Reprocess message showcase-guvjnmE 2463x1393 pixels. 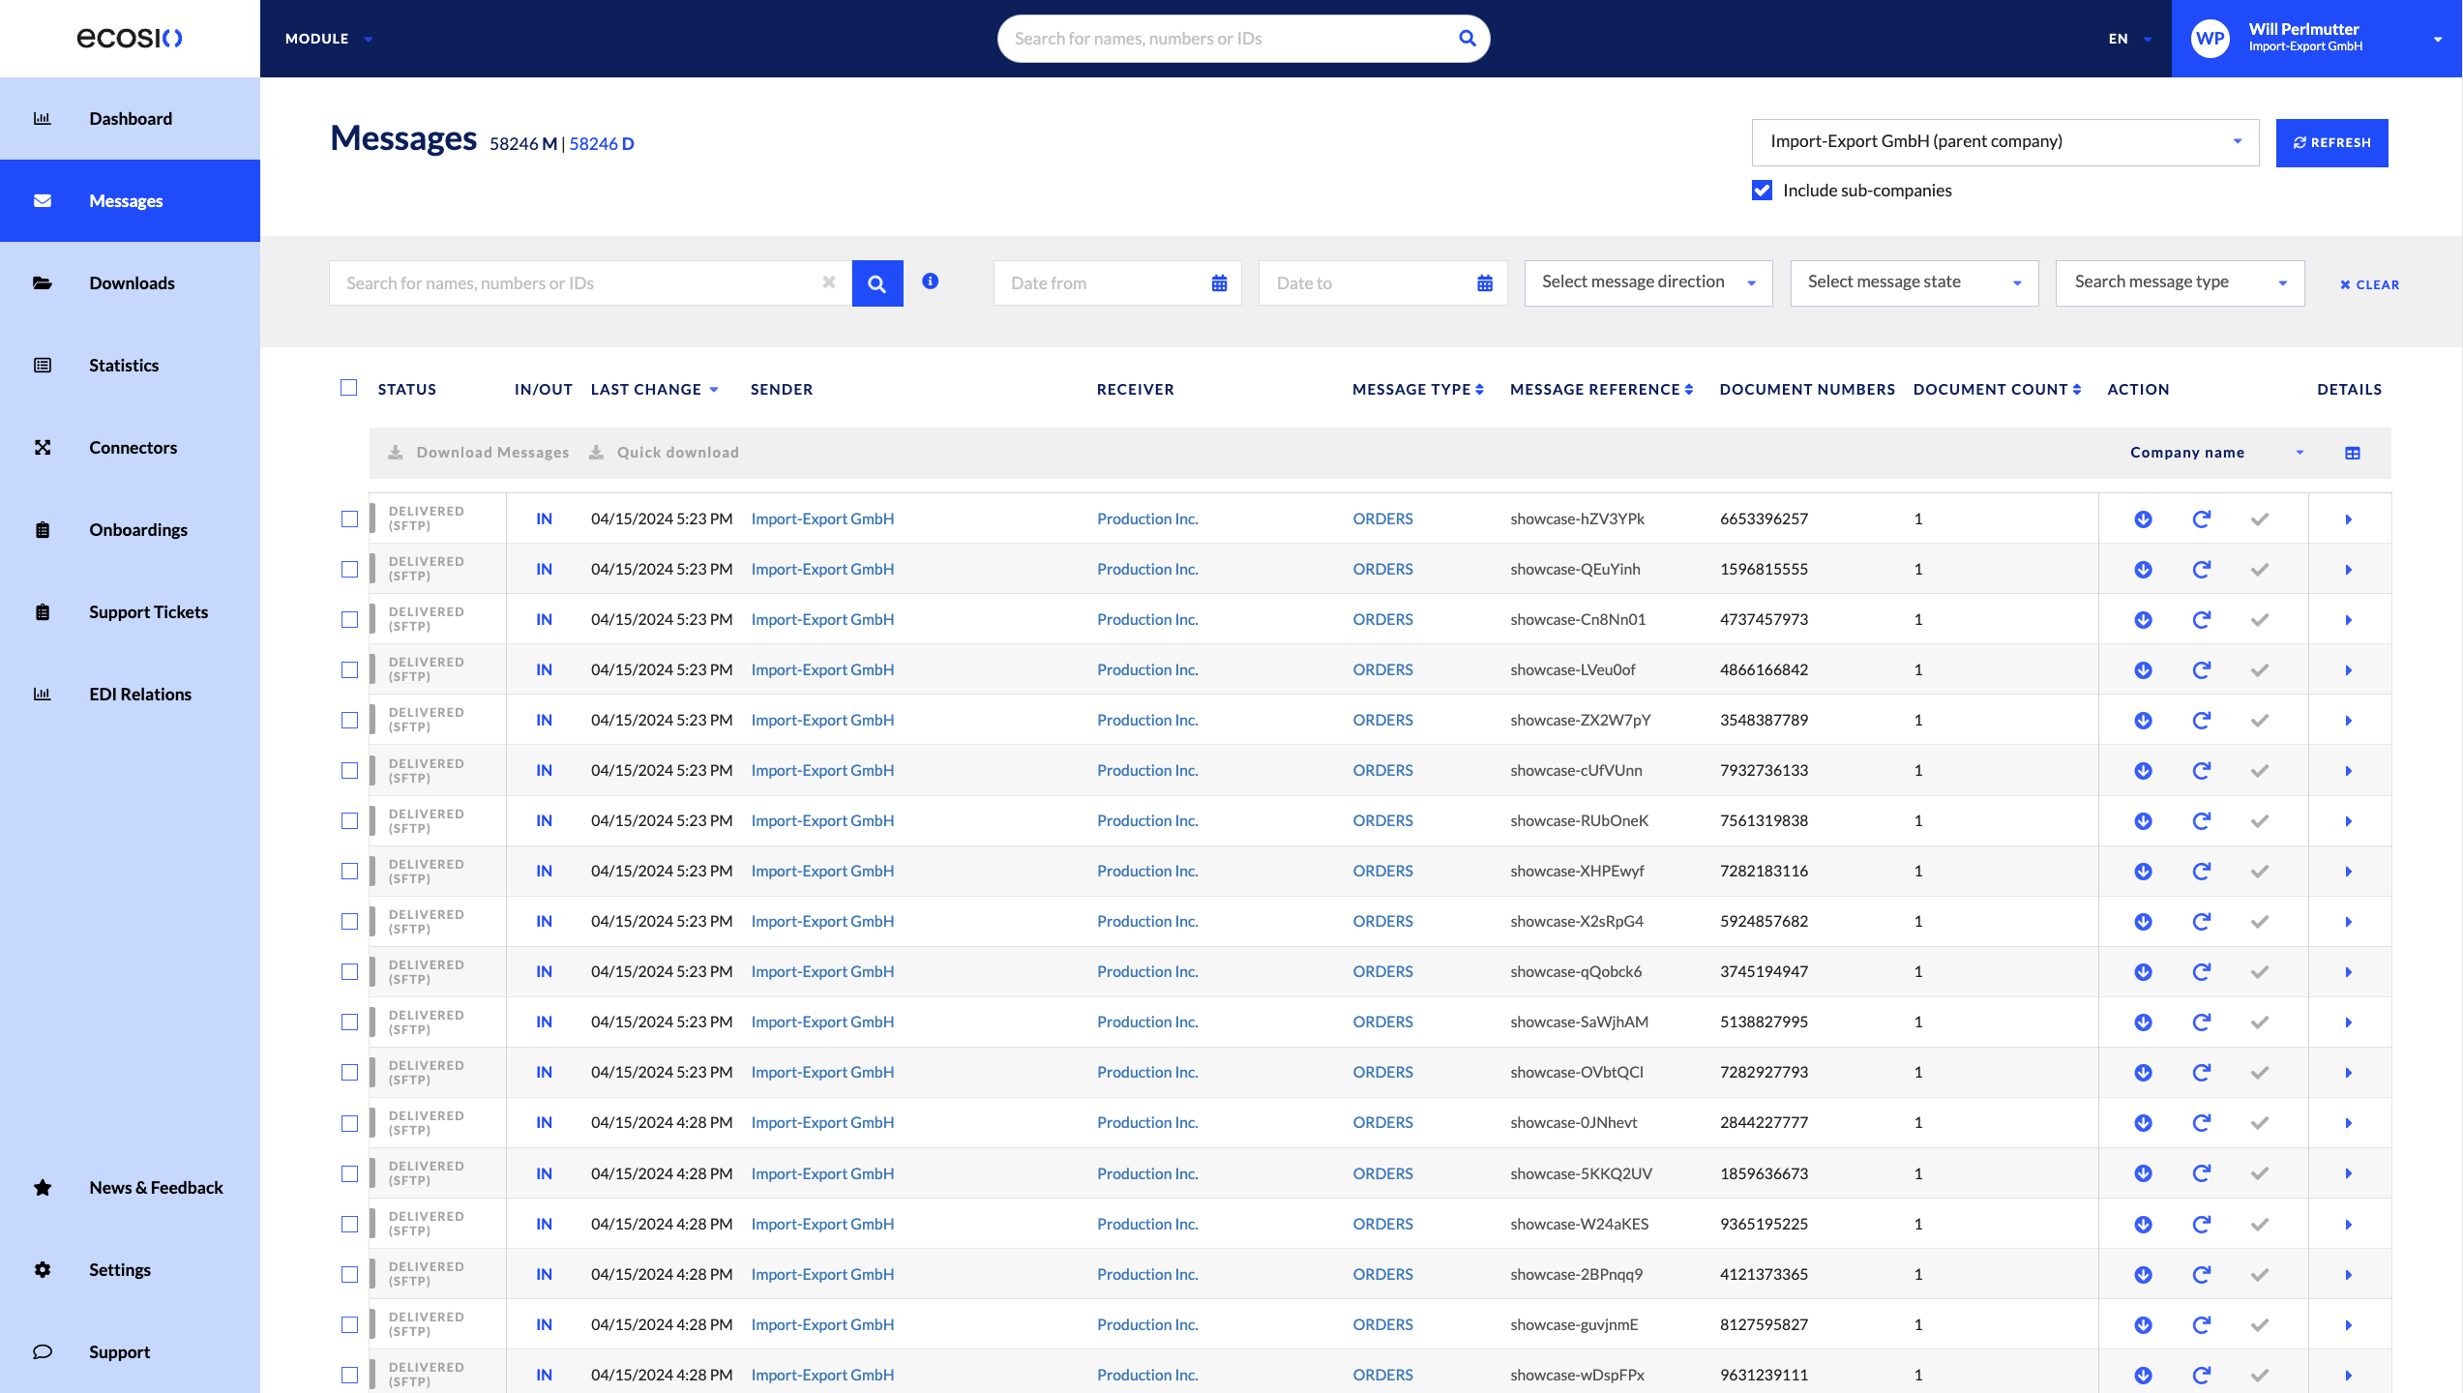tap(2201, 1324)
